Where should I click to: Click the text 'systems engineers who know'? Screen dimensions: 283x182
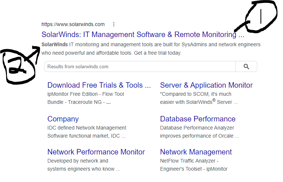[81, 169]
